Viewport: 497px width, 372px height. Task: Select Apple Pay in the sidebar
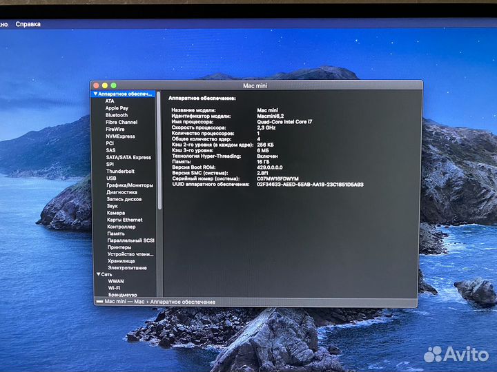pos(117,108)
